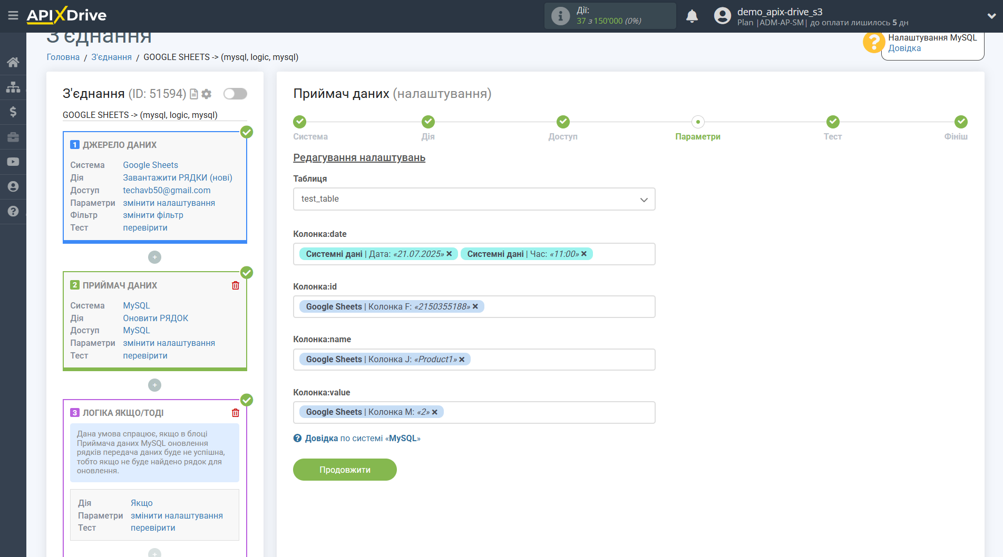The width and height of the screenshot is (1003, 557).
Task: Open the help question sidebar icon
Action: (x=13, y=211)
